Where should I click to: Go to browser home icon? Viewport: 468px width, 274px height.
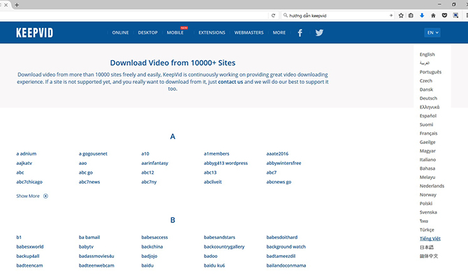[x=433, y=15]
